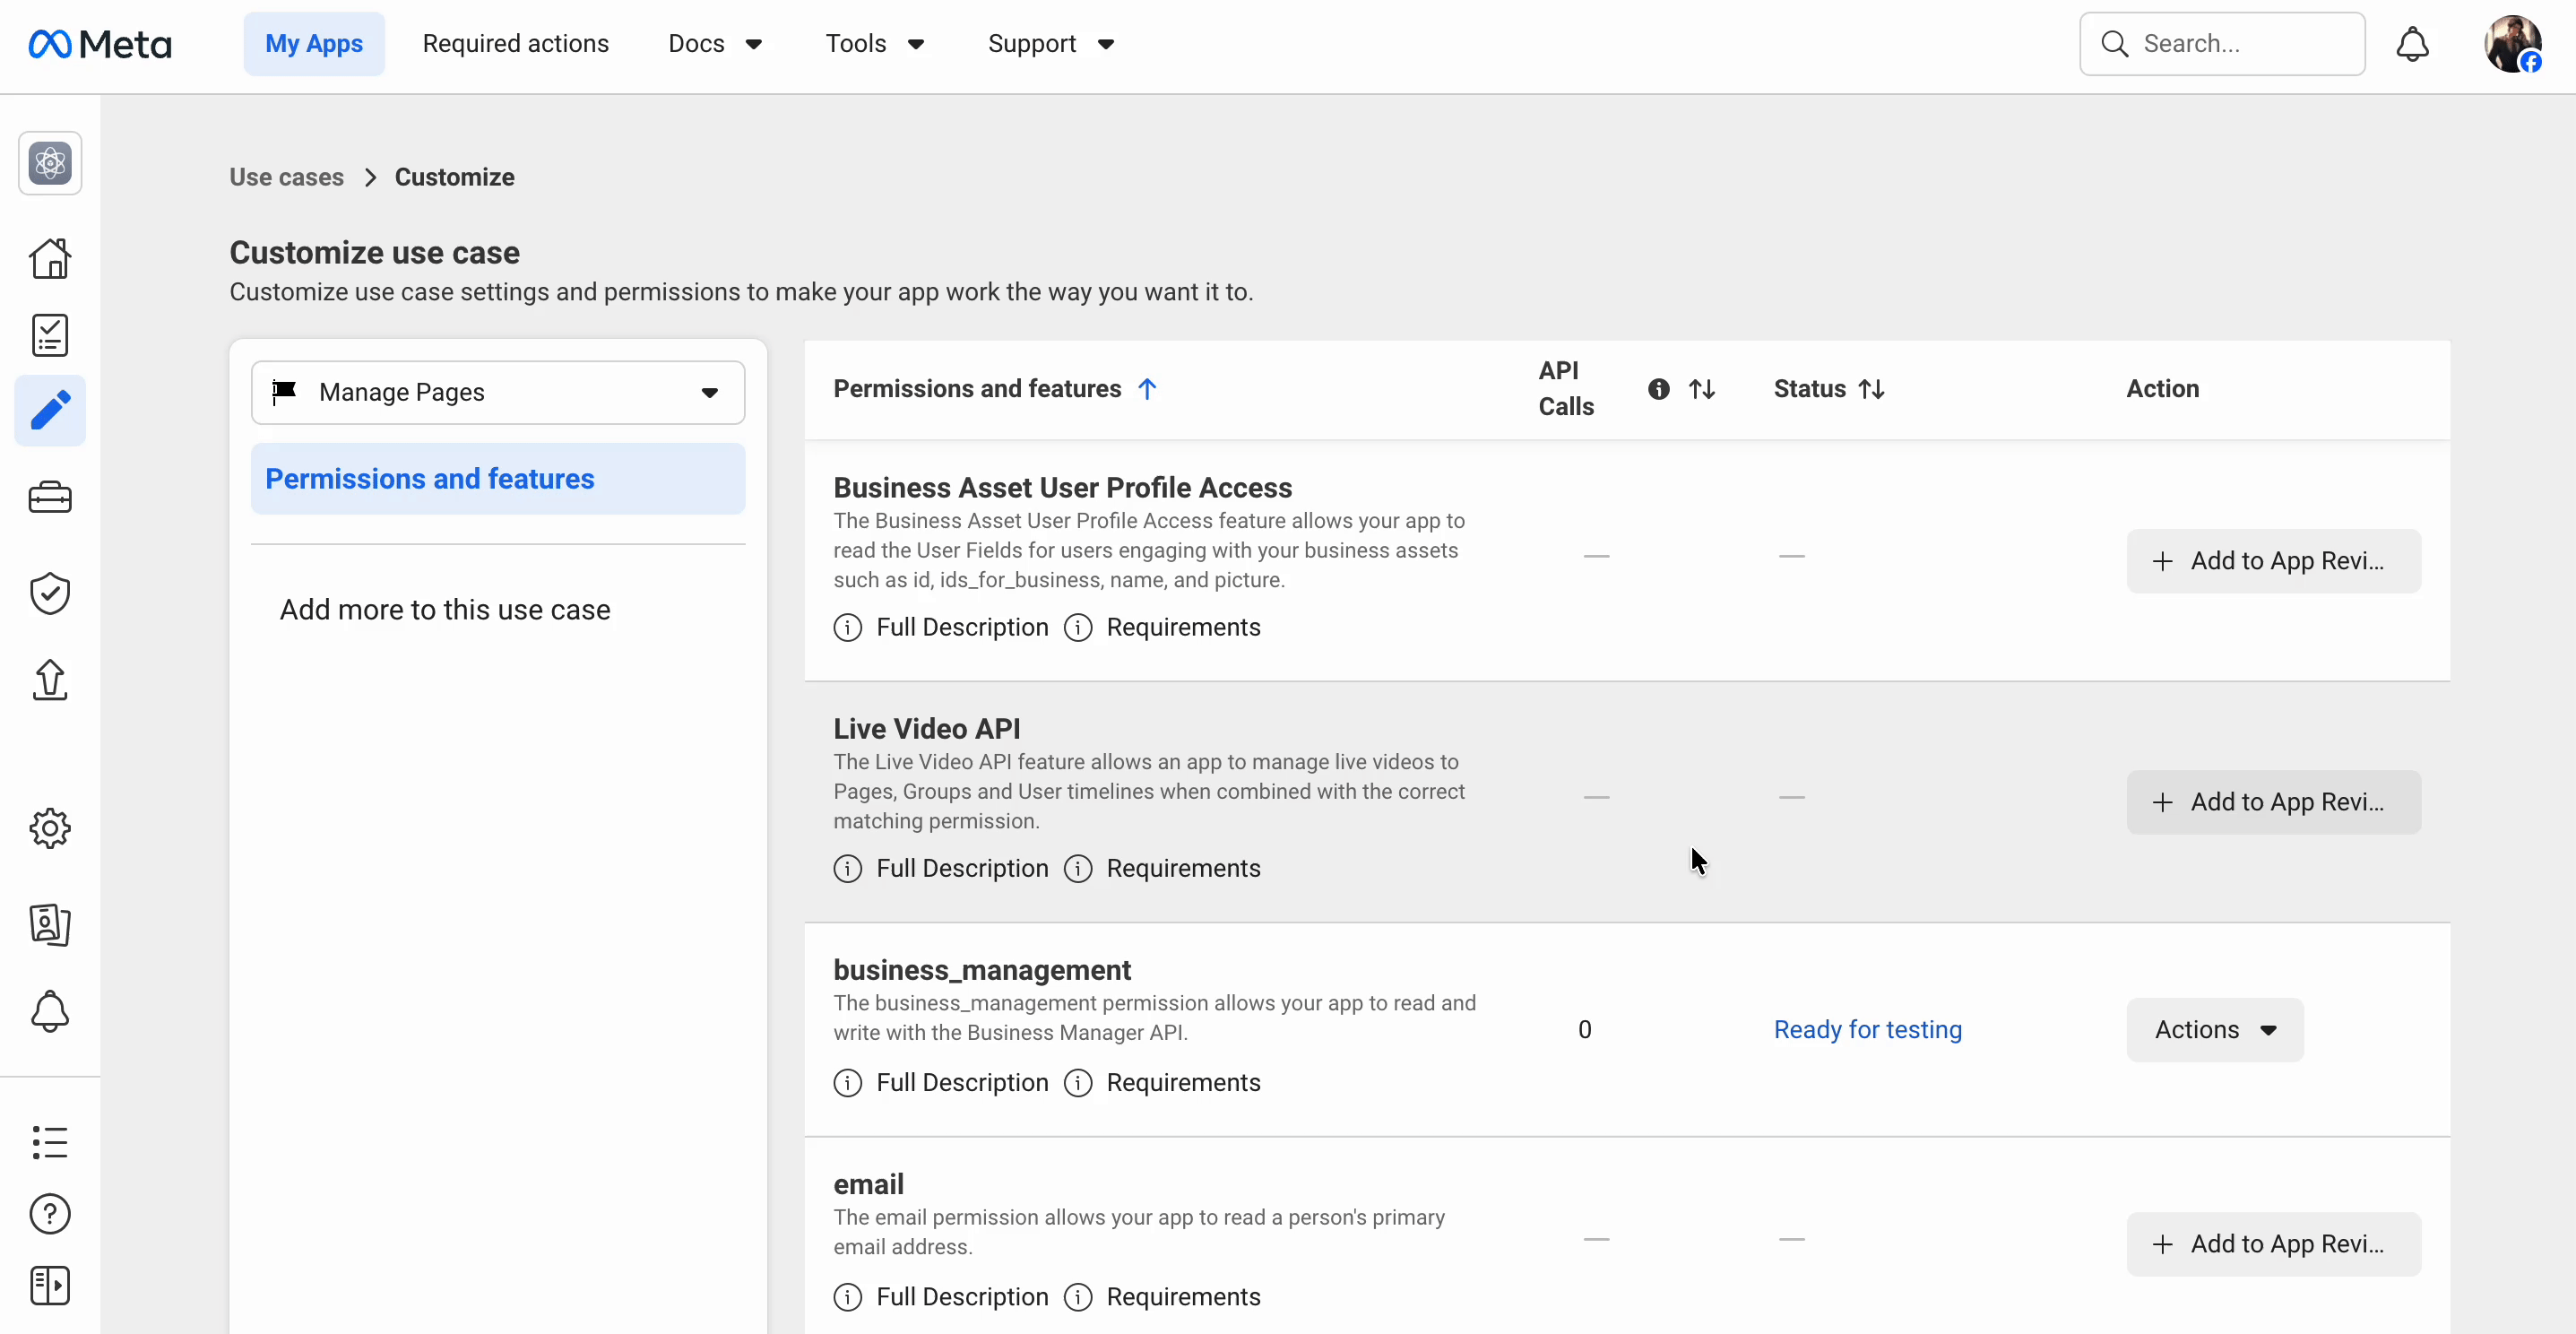This screenshot has height=1334, width=2576.
Task: Select Permissions and features tab
Action: [498, 479]
